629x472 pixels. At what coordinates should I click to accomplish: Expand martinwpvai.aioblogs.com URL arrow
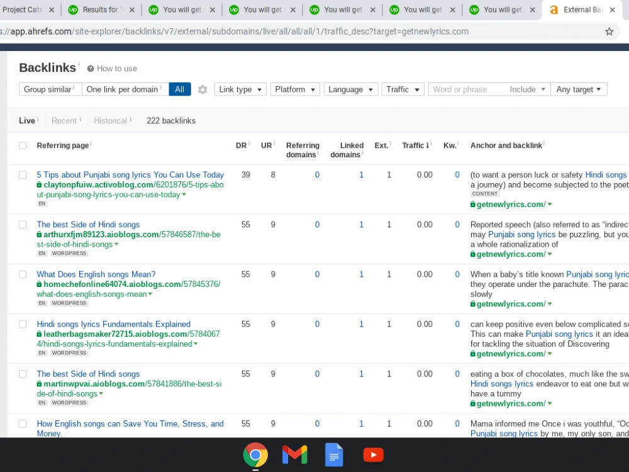click(101, 394)
